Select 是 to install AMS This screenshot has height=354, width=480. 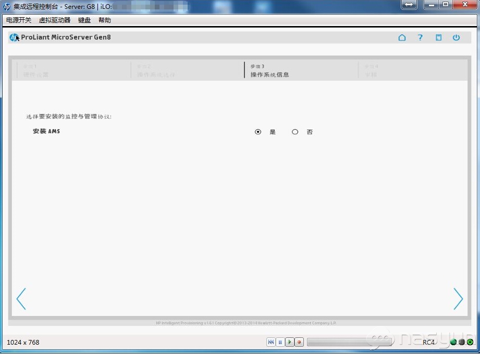tap(258, 132)
